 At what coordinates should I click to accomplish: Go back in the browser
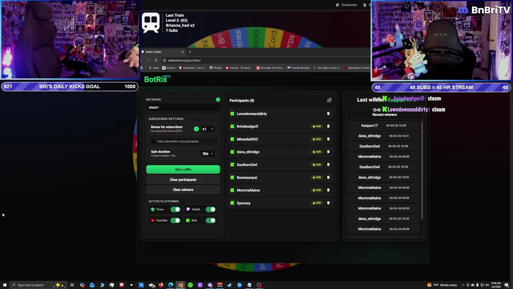click(x=142, y=60)
